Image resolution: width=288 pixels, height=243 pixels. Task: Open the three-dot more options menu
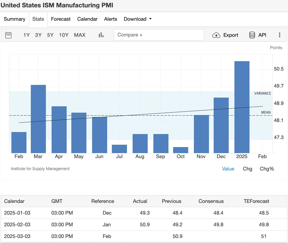click(280, 35)
